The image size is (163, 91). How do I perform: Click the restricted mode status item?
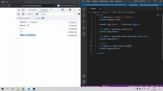pos(91,86)
